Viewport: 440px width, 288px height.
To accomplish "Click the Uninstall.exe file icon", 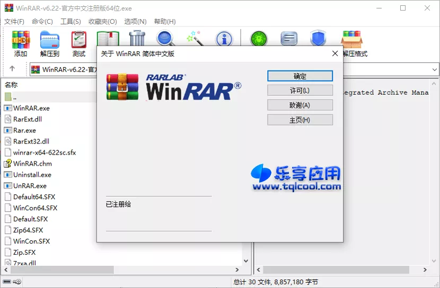I will [8, 175].
